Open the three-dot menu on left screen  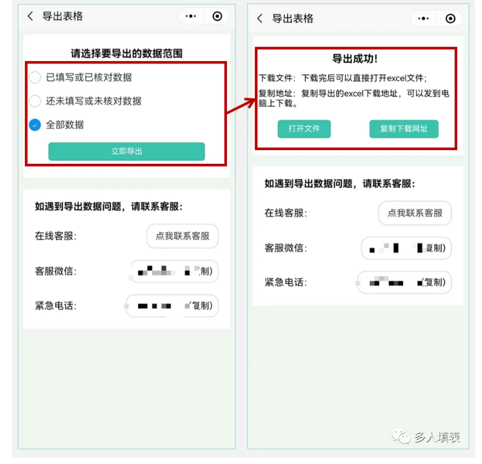(190, 16)
